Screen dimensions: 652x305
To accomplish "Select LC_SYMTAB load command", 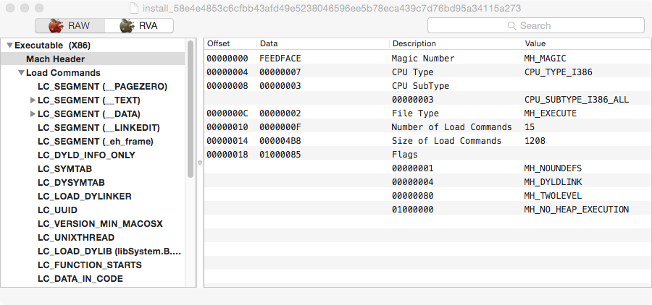I will (64, 168).
